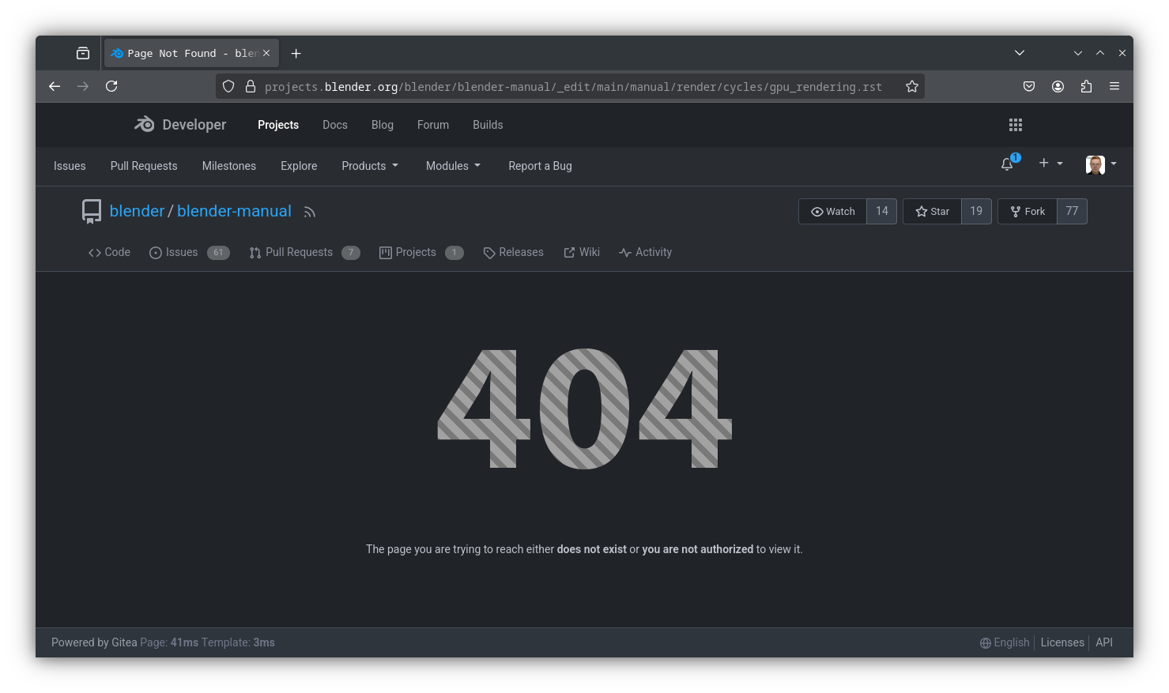This screenshot has height=693, width=1169.
Task: Click the Powered by Gitea footer text
Action: pos(94,642)
